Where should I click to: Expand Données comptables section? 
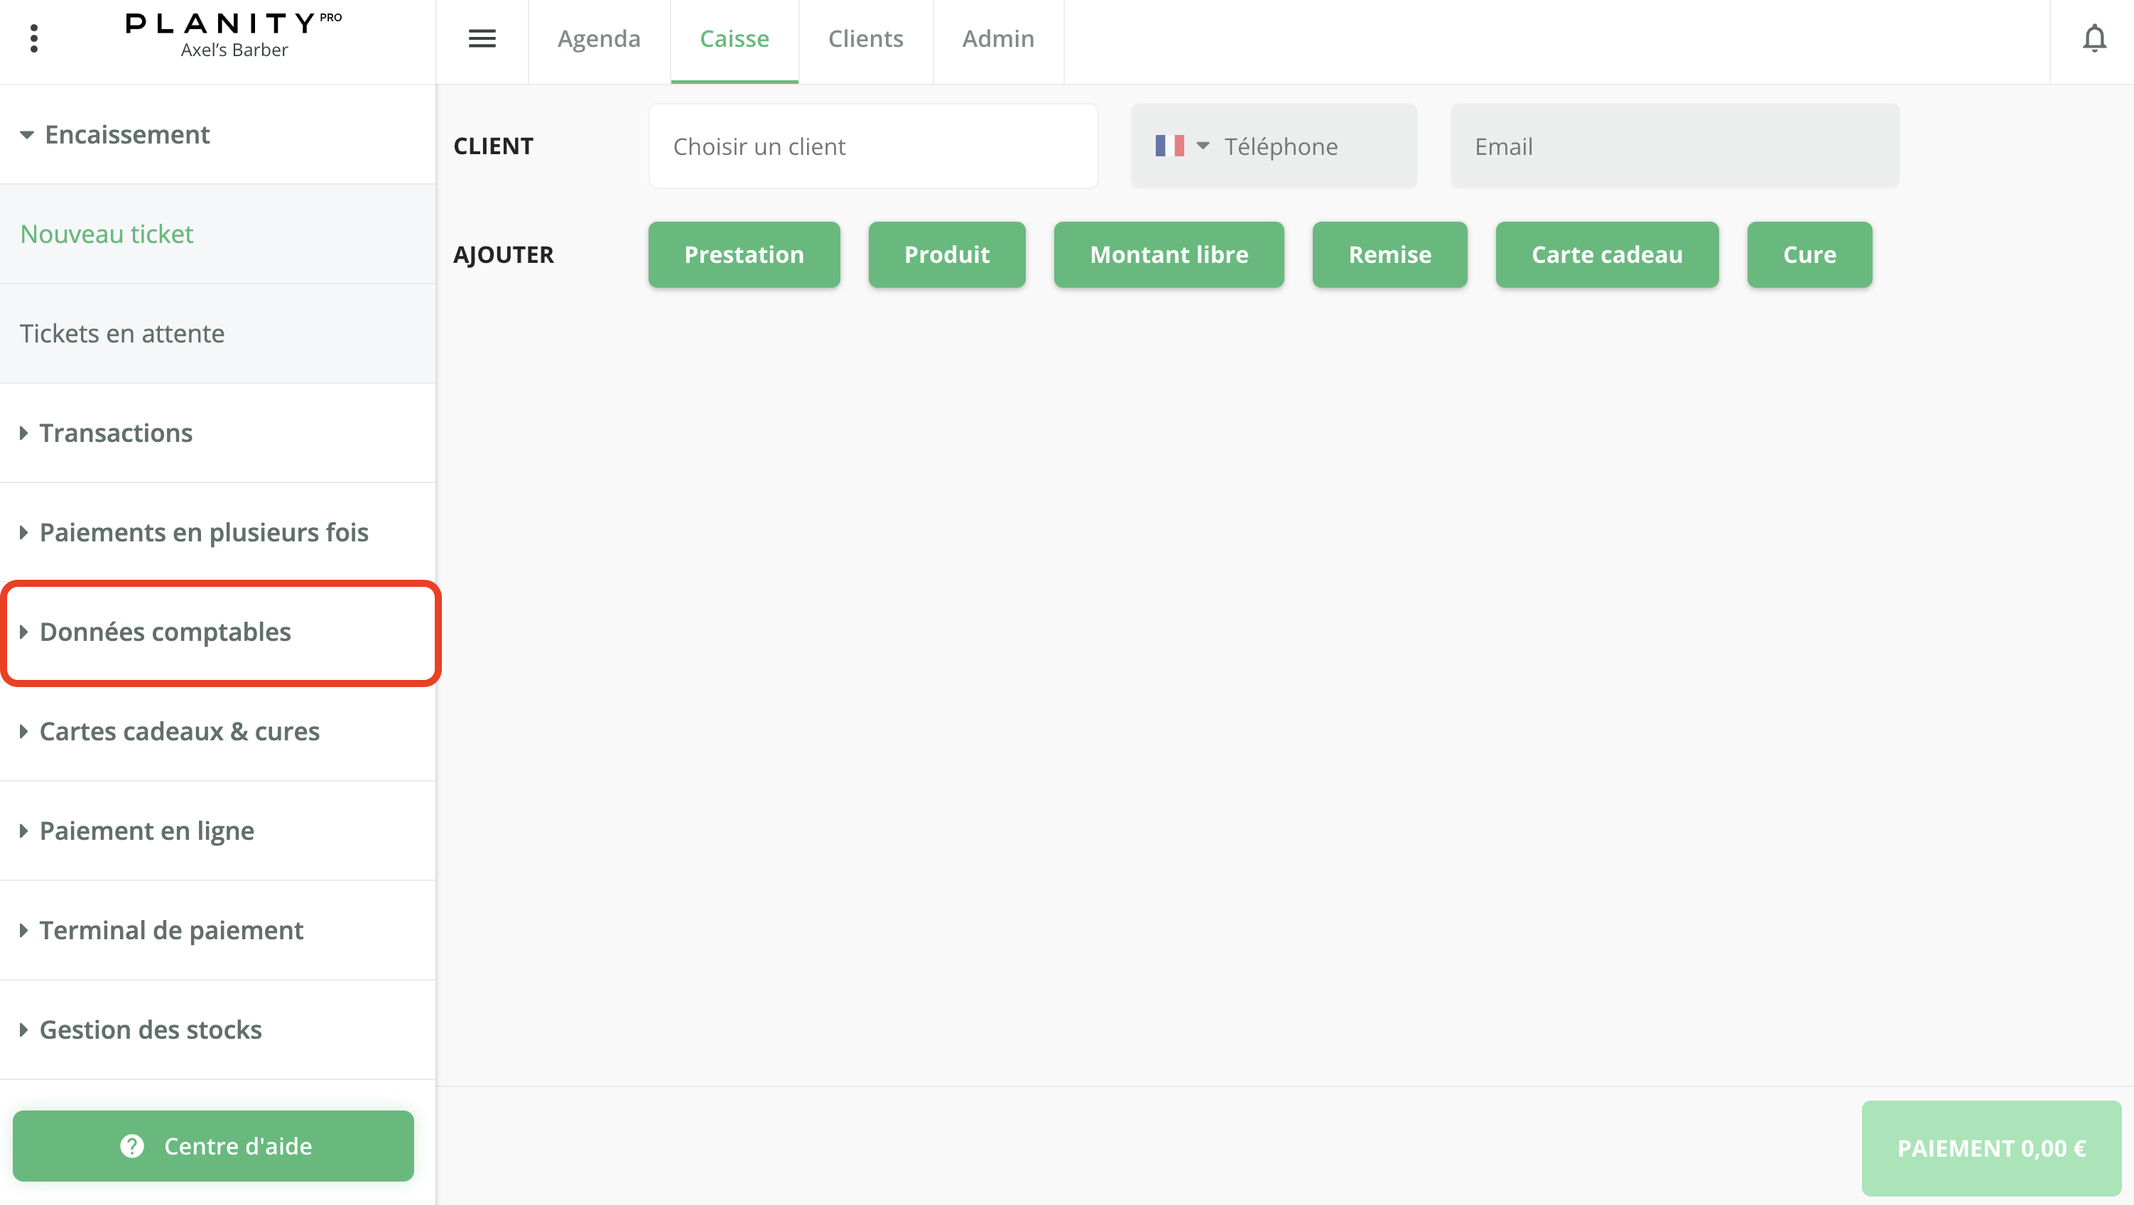[x=165, y=632]
